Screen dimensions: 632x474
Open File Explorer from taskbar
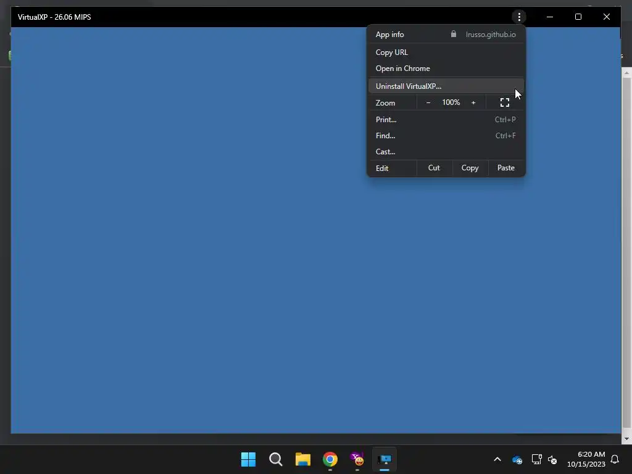click(302, 459)
